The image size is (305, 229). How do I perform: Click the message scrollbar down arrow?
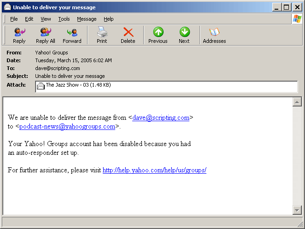(x=297, y=210)
